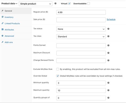Click the Advanced tab gear icon

tap(2, 36)
